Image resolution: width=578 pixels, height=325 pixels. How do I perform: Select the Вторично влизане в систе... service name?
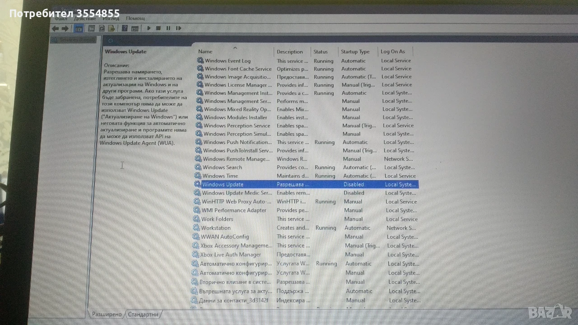point(236,282)
